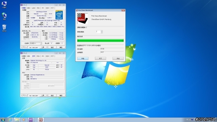This screenshot has width=217, height=122.
Task: Open the Memory tab in lower CPU-Z window
Action: (38, 56)
